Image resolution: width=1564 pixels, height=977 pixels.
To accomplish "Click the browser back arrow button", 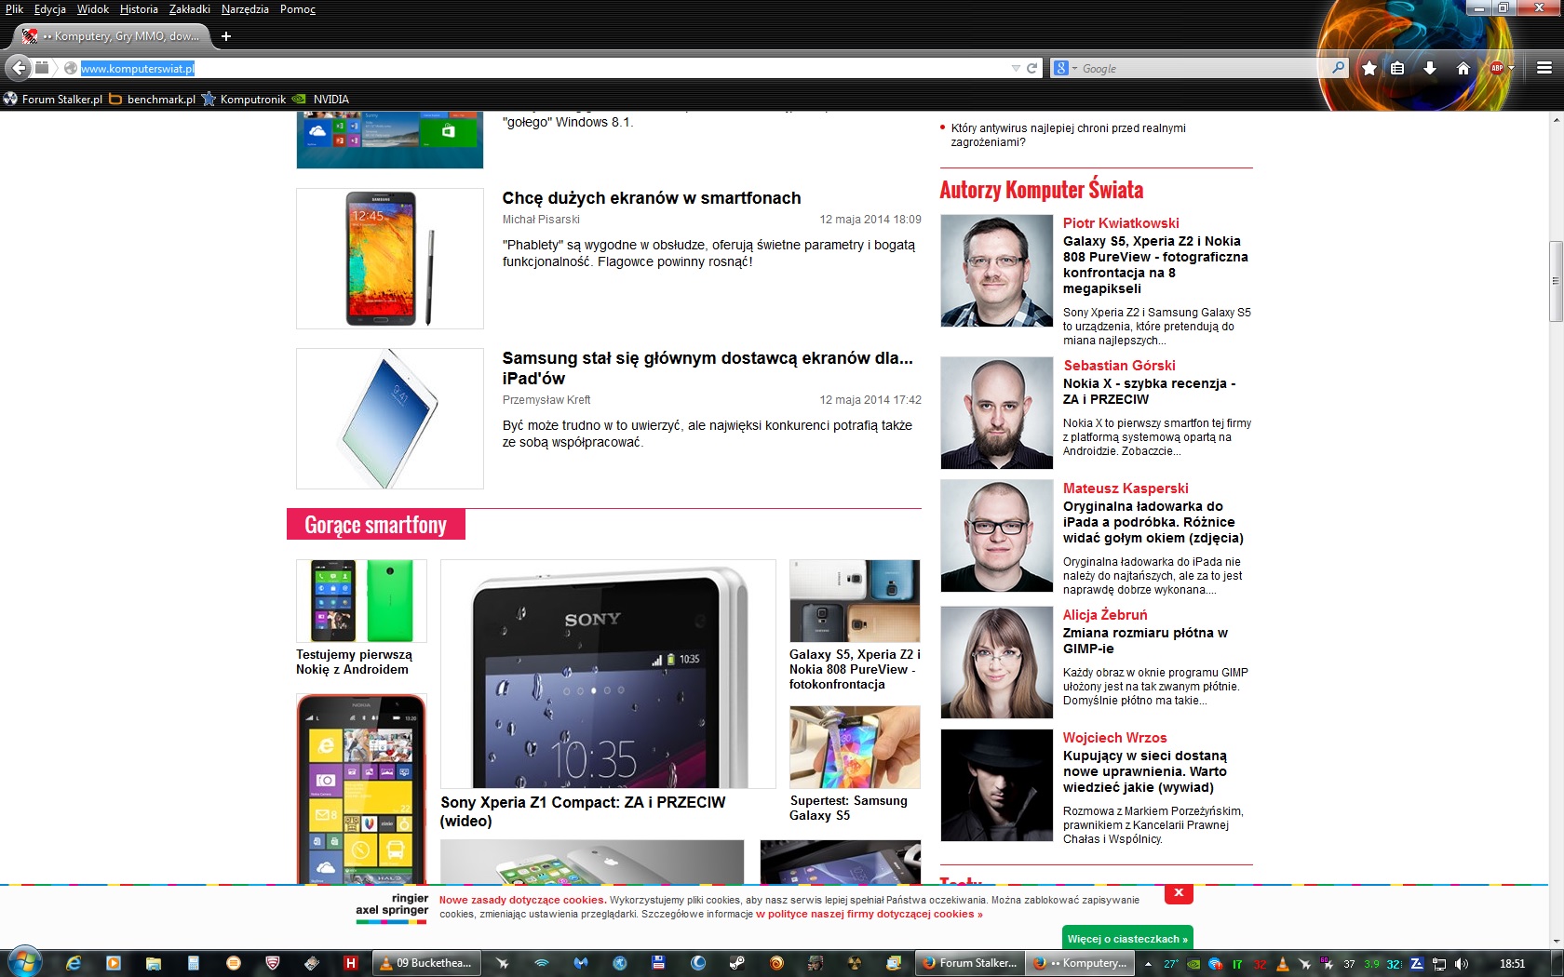I will click(x=19, y=68).
